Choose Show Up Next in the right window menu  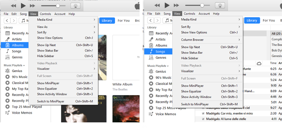tap(208, 47)
